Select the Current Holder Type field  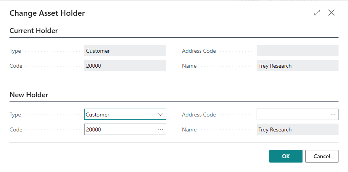point(125,51)
